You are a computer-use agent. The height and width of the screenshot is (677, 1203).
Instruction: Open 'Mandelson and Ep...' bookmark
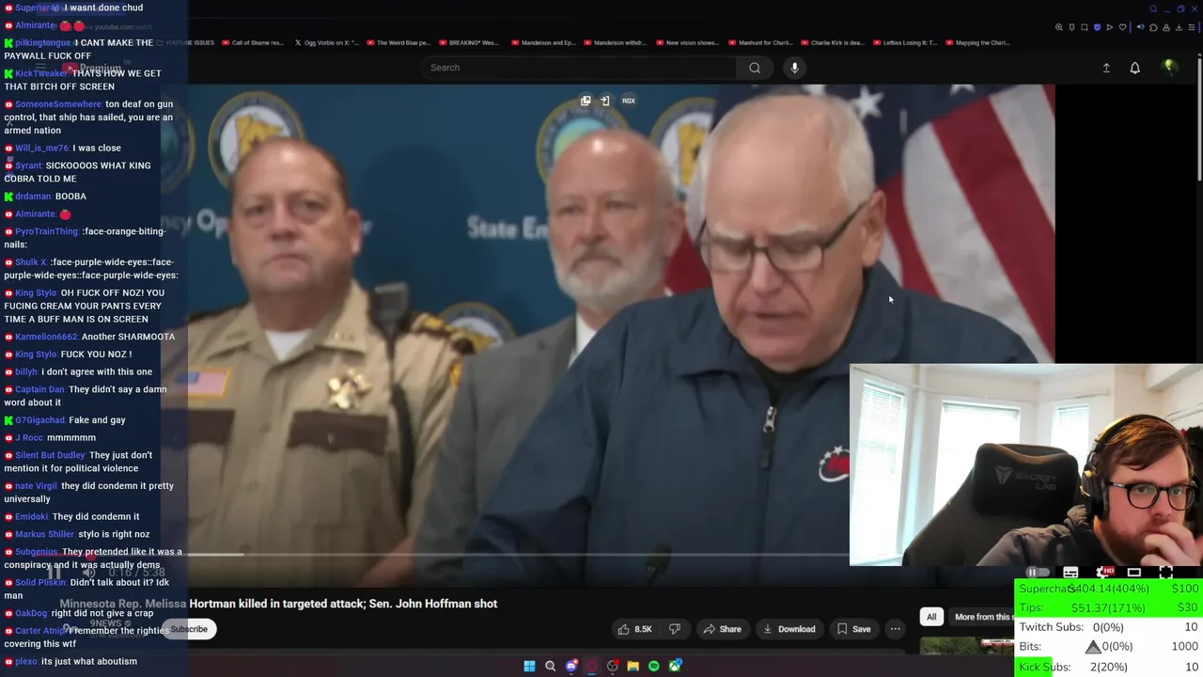coord(542,42)
